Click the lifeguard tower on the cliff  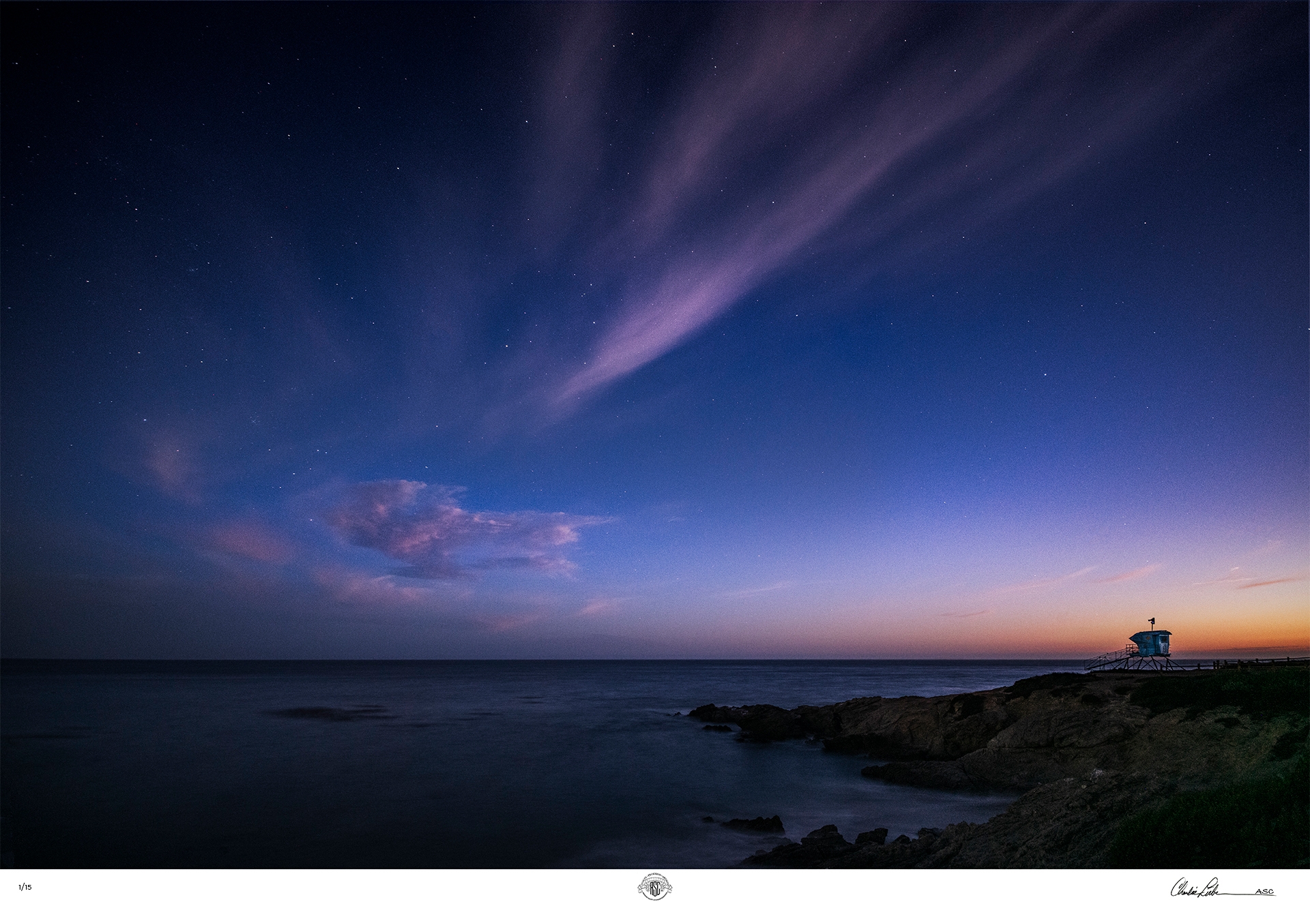click(x=1150, y=642)
